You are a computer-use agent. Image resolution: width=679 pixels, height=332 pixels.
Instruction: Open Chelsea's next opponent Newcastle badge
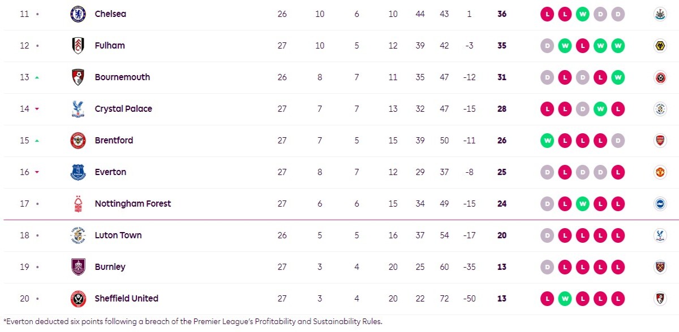[x=659, y=14]
